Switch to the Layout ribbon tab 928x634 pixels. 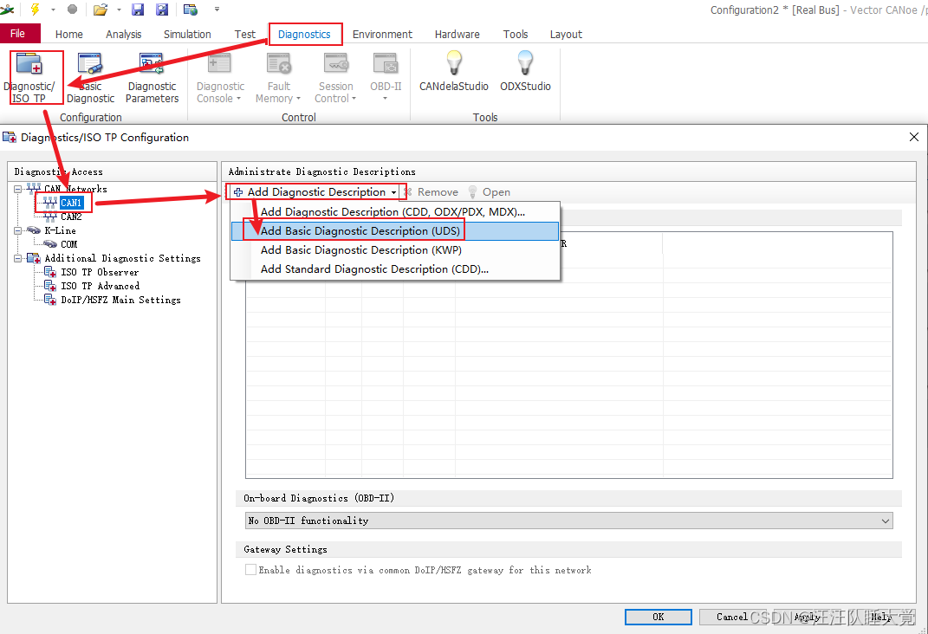(x=566, y=35)
